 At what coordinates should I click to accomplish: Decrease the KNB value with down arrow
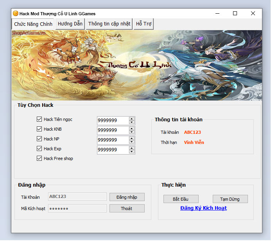tap(132, 132)
